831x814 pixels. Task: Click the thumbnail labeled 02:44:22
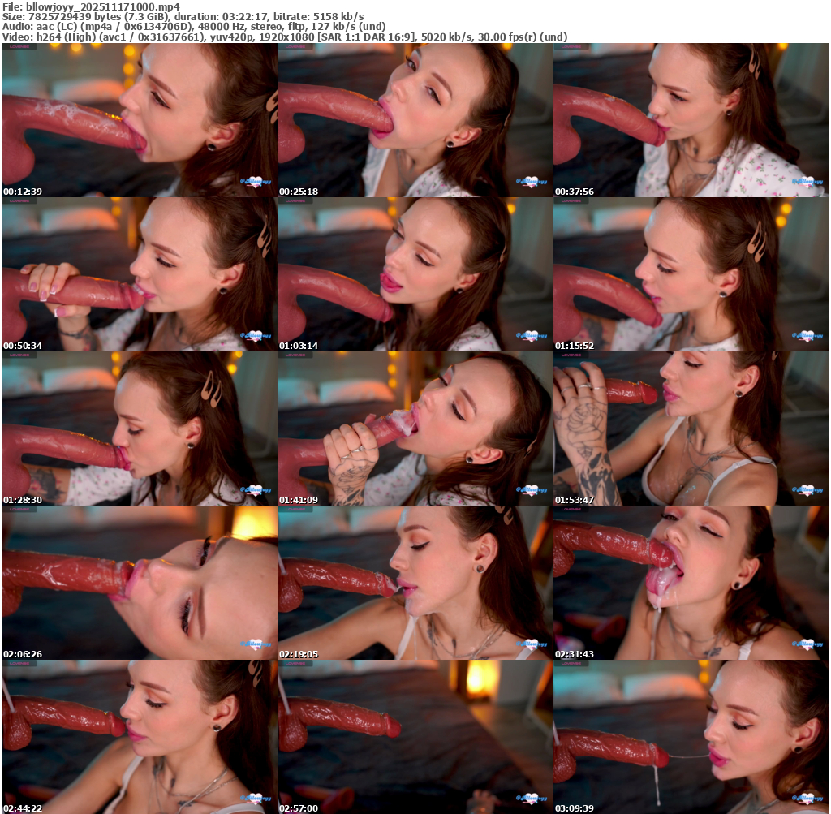click(139, 736)
